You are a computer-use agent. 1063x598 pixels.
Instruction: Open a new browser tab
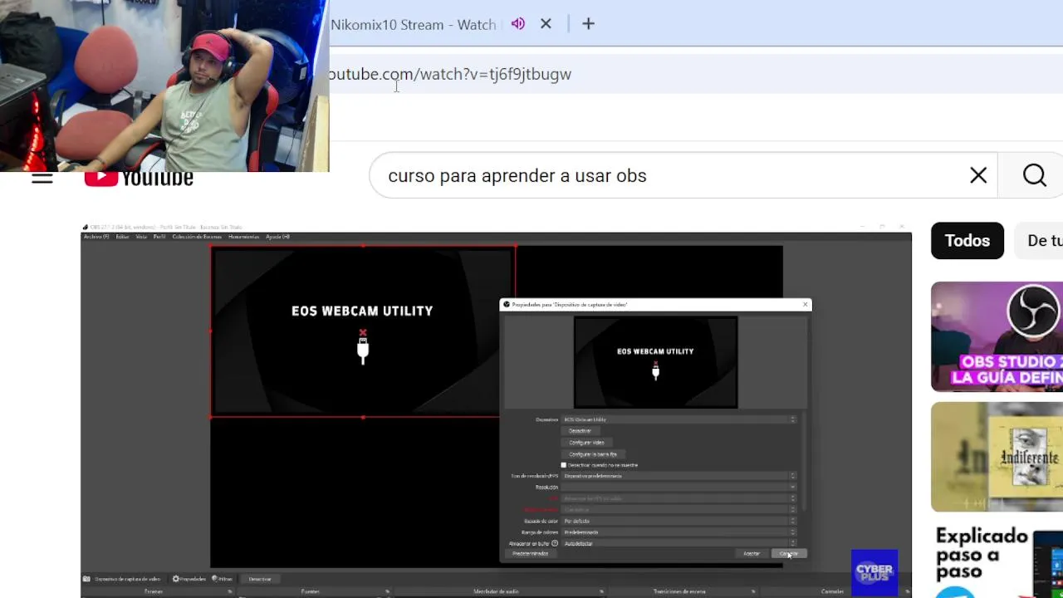(x=588, y=24)
